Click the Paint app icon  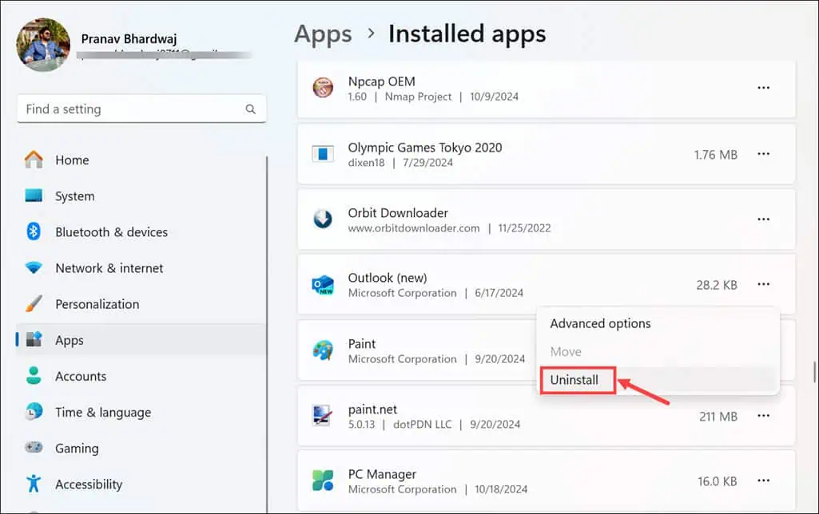(323, 350)
